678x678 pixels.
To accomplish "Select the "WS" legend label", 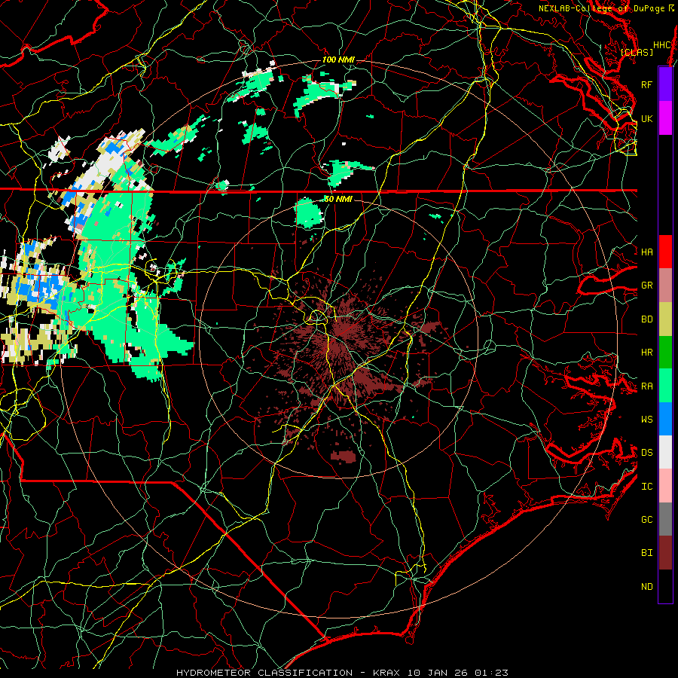I will click(647, 419).
